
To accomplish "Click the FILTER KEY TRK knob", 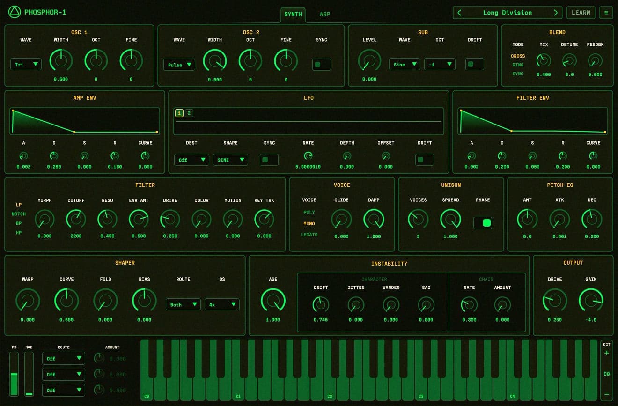I will tap(264, 219).
